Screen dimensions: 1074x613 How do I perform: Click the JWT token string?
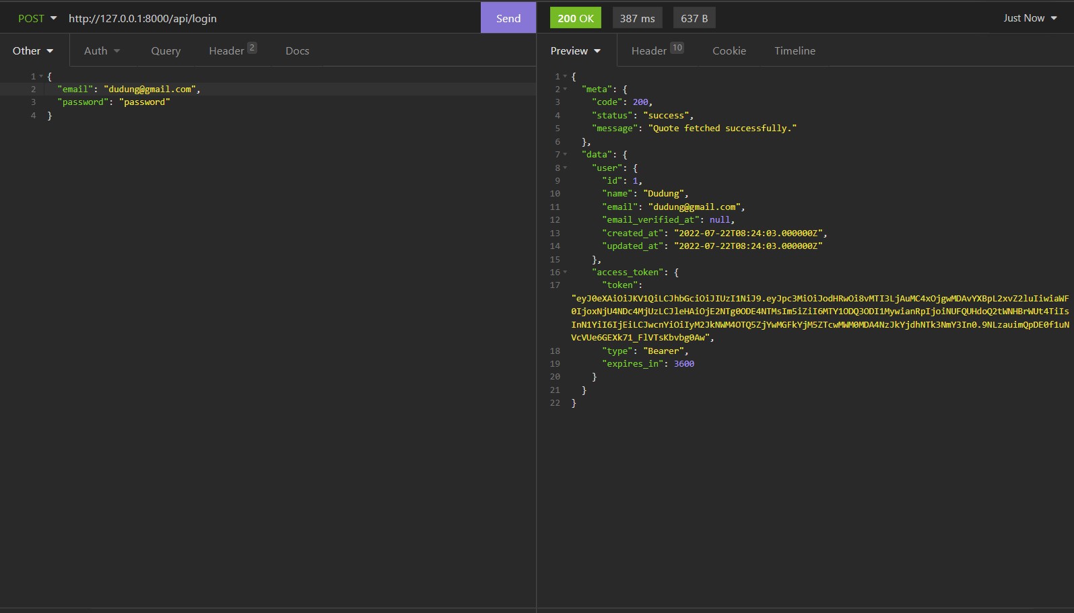820,318
